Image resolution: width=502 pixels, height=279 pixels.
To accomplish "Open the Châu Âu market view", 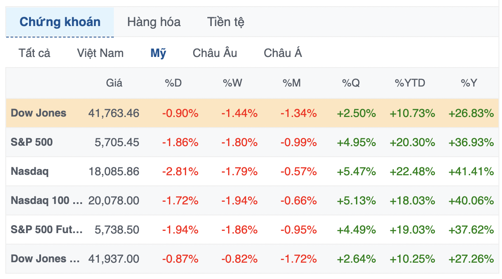I will [214, 53].
